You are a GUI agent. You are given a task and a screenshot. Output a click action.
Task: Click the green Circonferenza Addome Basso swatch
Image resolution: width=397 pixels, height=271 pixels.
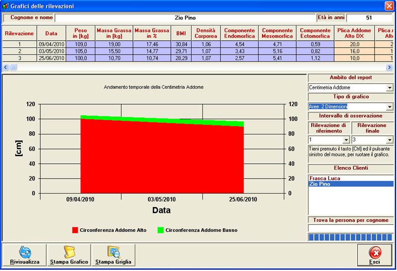[160, 230]
